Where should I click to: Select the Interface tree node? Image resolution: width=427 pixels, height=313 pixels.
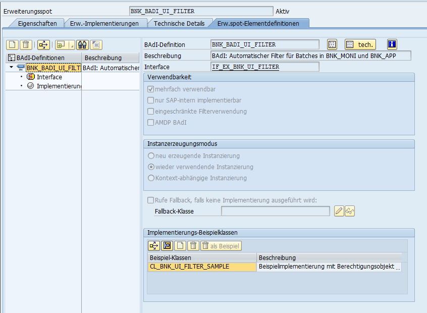tap(49, 77)
